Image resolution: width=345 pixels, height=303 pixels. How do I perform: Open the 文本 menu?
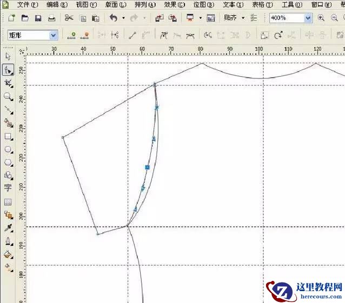pos(233,5)
